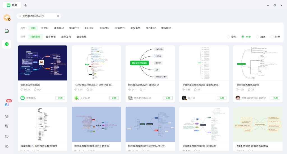
Task: Click author name 乌托邦与新世界
Action: tap(142, 98)
